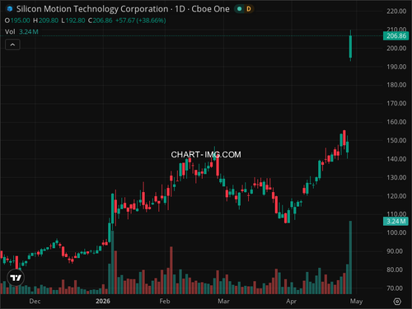Click the TradingView logo icon

pyautogui.click(x=16, y=278)
